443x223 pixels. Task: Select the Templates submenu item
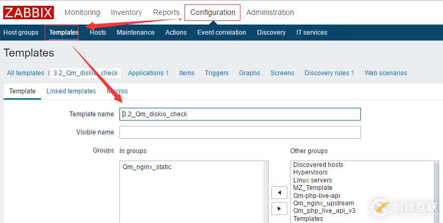click(63, 32)
